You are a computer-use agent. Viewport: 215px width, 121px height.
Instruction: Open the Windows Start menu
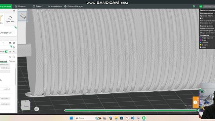tap(71, 118)
